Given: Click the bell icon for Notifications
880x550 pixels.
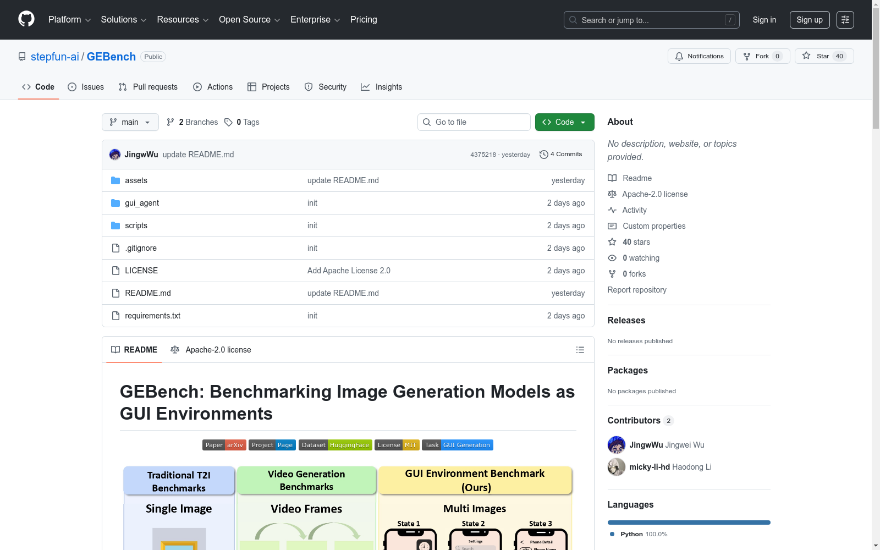Looking at the screenshot, I should click(679, 56).
